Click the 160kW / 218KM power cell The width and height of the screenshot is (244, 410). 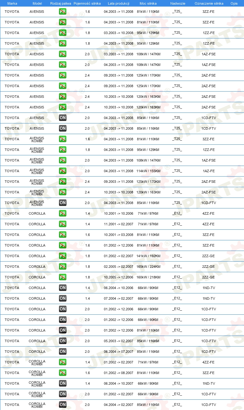click(x=148, y=277)
